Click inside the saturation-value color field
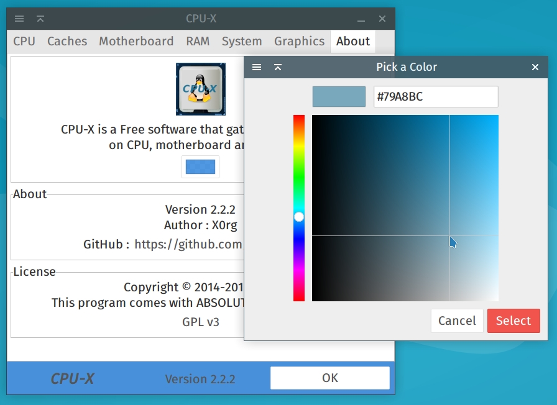Viewport: 557px width, 405px height. click(x=405, y=208)
